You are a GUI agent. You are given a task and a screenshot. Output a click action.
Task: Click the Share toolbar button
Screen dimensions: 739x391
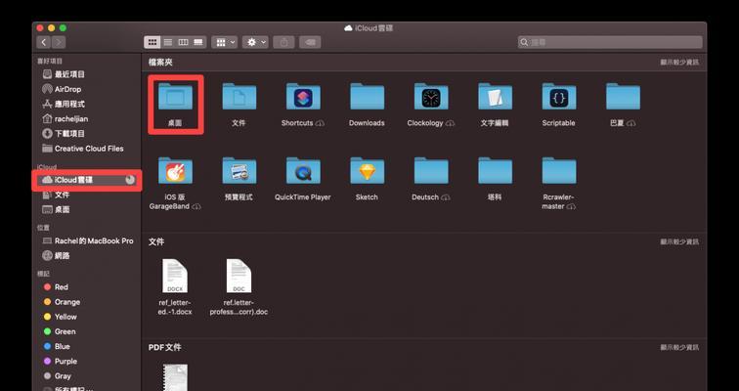click(283, 42)
